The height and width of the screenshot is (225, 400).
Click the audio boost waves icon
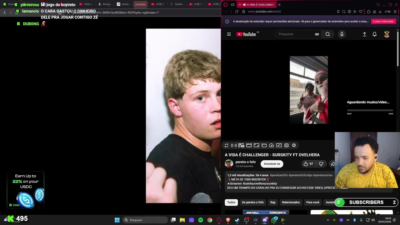pos(234,145)
